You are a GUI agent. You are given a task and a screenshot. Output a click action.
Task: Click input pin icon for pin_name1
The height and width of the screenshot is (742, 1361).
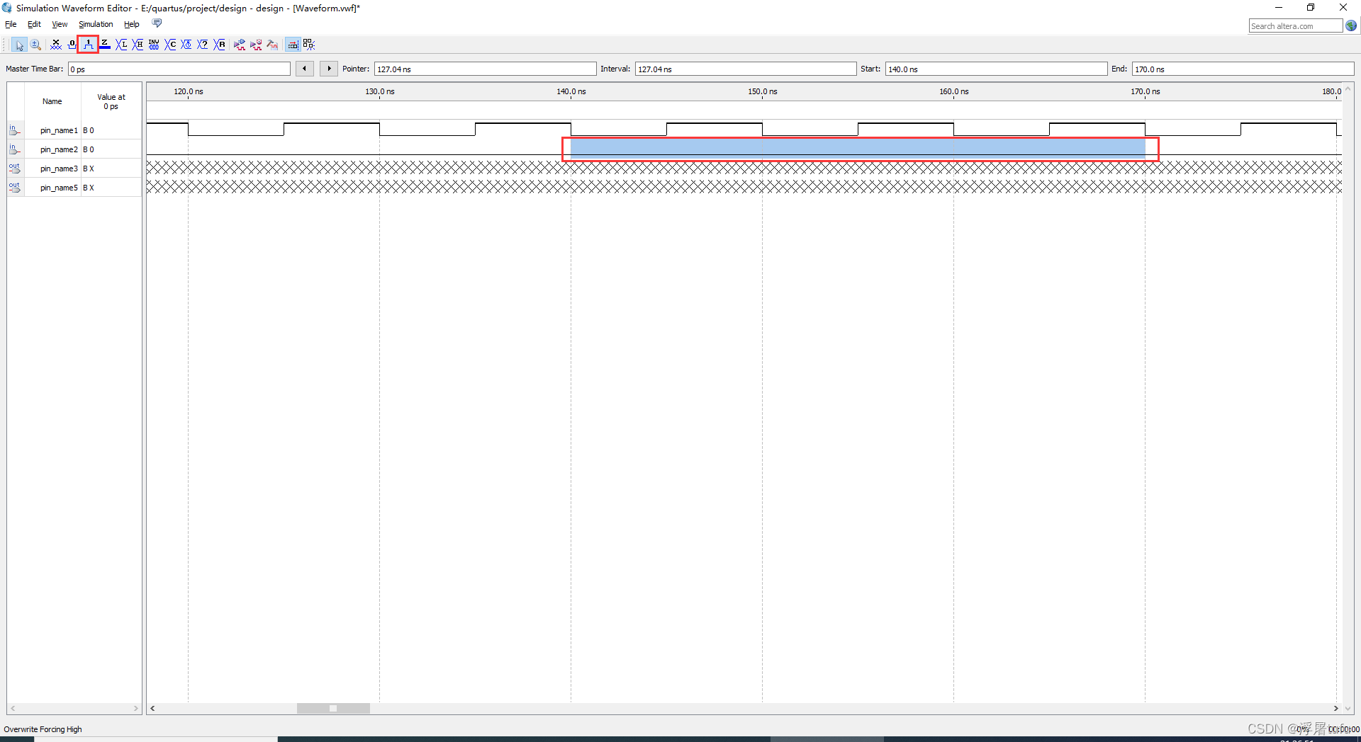tap(15, 130)
